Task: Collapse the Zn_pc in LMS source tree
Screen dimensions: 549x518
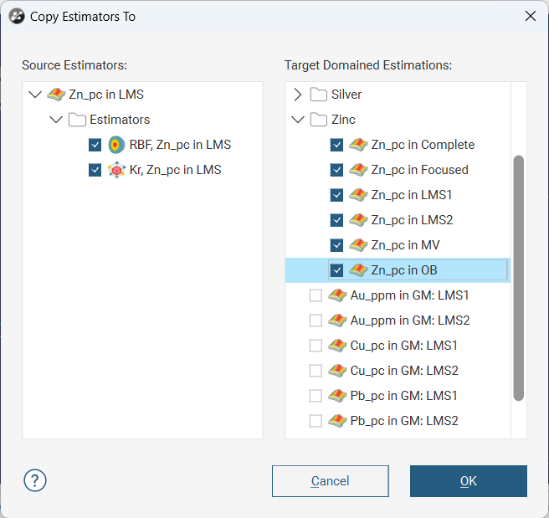Action: (34, 95)
